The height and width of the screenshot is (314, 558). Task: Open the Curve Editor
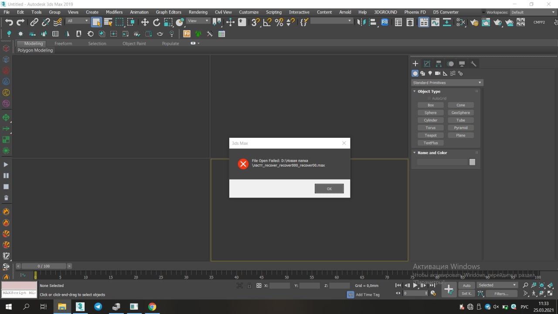tap(435, 22)
